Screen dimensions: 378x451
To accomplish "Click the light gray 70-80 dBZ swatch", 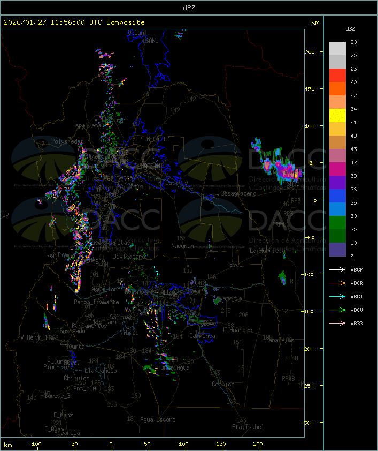I will click(x=337, y=49).
